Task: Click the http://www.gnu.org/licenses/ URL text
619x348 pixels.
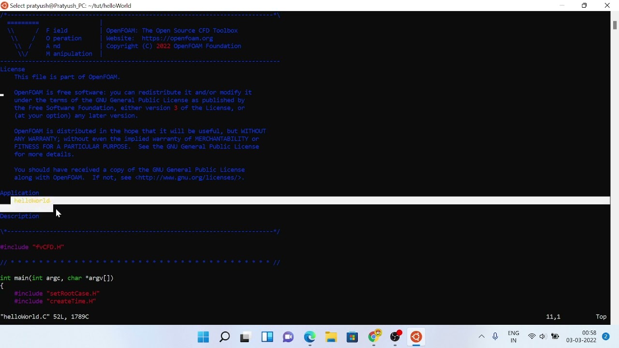Action: (x=189, y=177)
